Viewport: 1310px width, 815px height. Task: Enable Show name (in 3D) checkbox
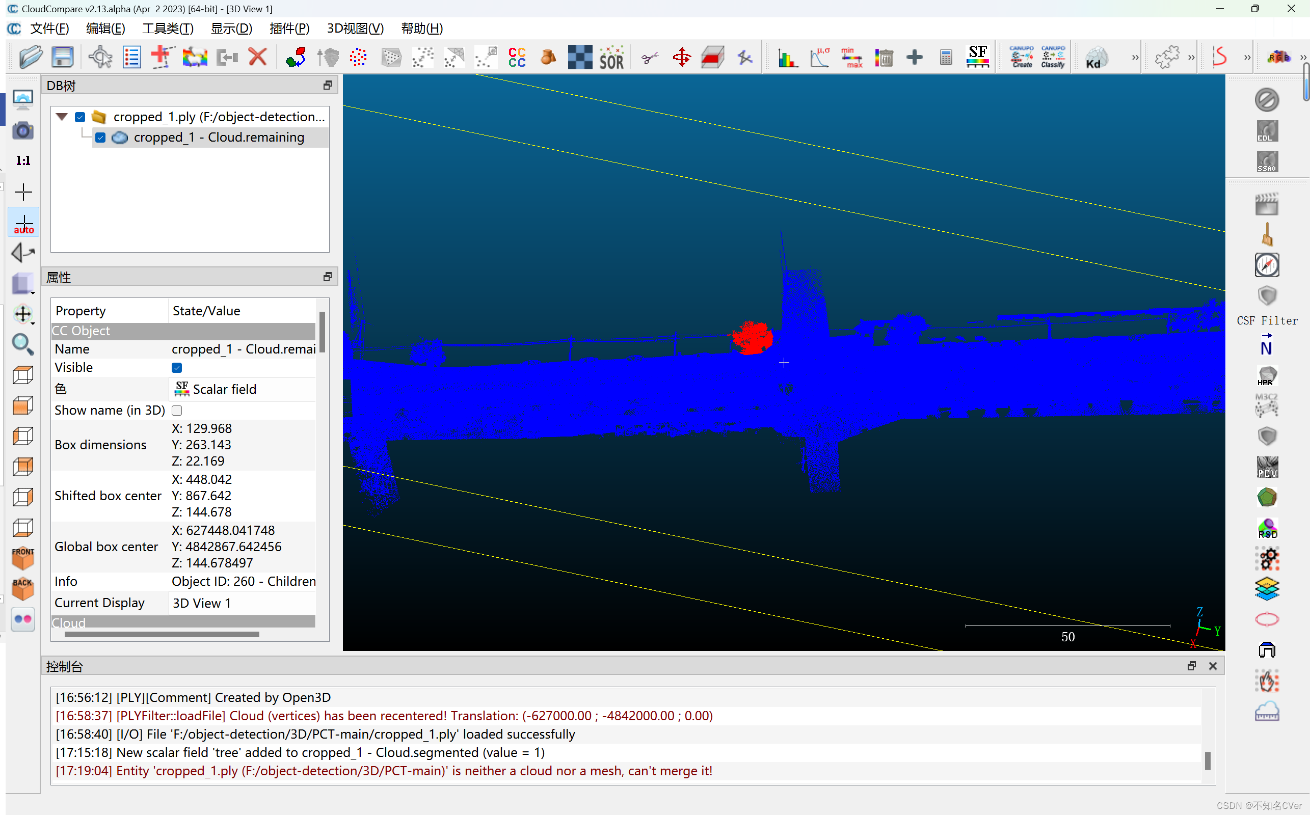point(177,411)
